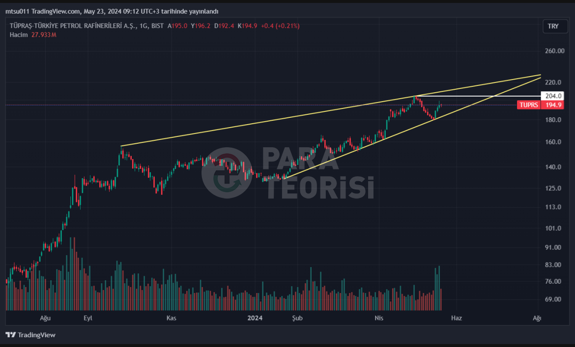Click the 27.933M volume value
575x347 pixels.
pos(44,35)
